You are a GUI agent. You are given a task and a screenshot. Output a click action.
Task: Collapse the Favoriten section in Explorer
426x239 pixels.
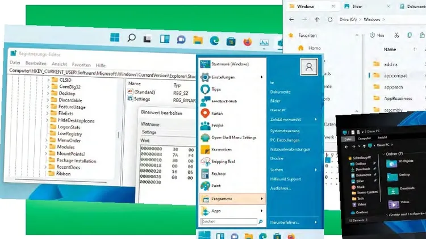(x=357, y=35)
